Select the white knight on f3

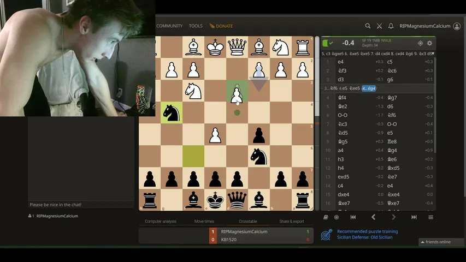pyautogui.click(x=193, y=91)
